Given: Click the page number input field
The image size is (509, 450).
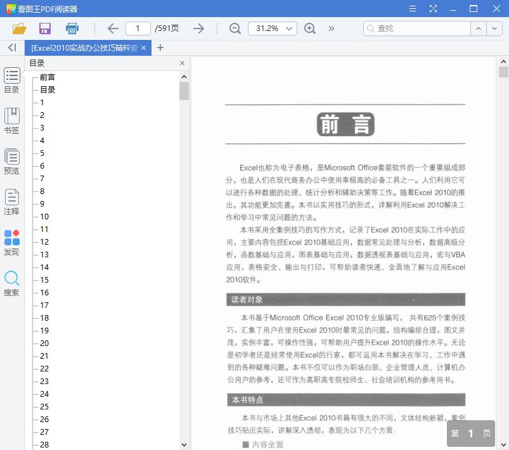Looking at the screenshot, I should (x=138, y=29).
